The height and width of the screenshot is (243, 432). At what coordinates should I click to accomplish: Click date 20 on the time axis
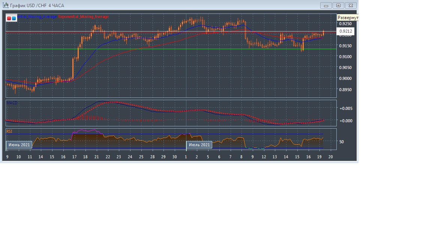point(330,157)
